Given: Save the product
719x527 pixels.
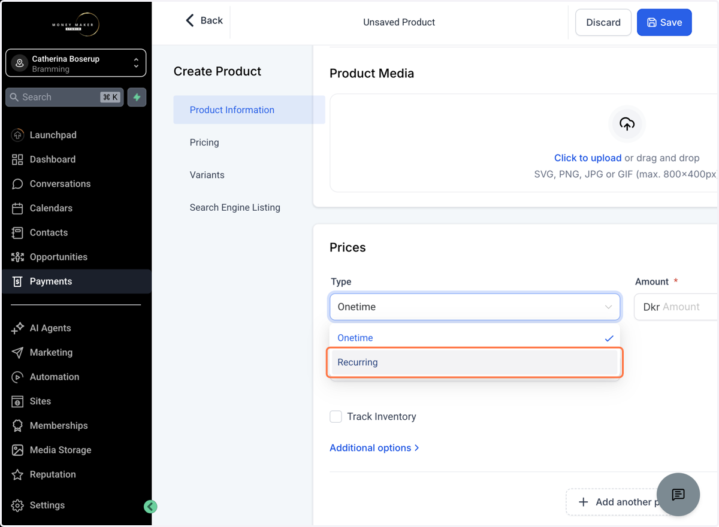Looking at the screenshot, I should coord(664,22).
